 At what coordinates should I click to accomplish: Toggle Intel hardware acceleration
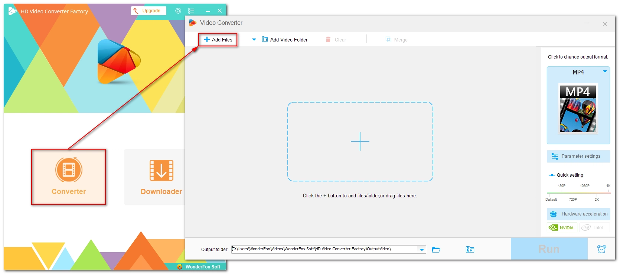pyautogui.click(x=594, y=228)
